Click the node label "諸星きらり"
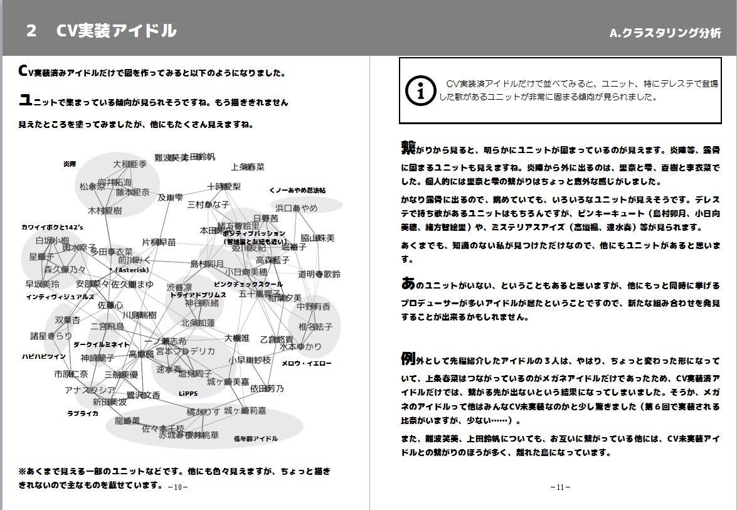737x510 pixels. 51,336
